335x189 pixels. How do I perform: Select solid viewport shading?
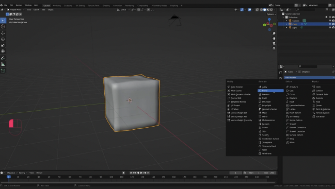click(x=265, y=10)
